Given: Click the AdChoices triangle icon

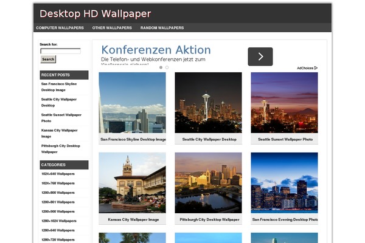Looking at the screenshot, I should tap(316, 68).
